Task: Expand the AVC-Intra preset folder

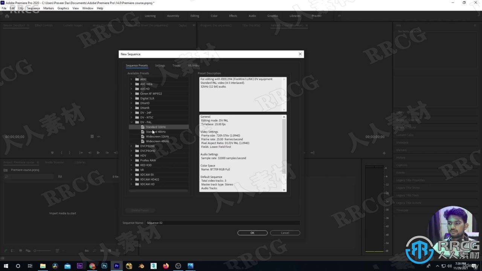Action: pos(131,84)
